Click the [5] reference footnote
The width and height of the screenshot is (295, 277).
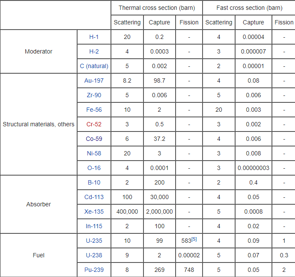194,239
